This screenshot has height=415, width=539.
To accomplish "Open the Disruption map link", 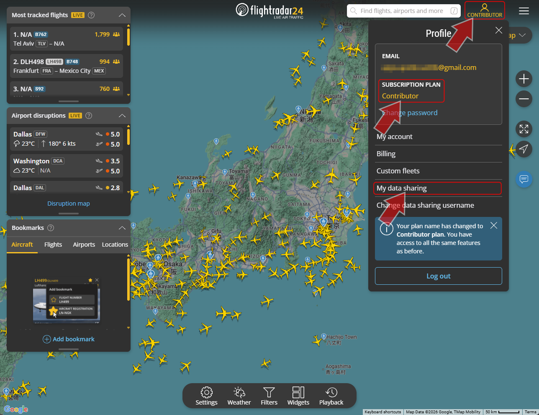I will [x=69, y=204].
